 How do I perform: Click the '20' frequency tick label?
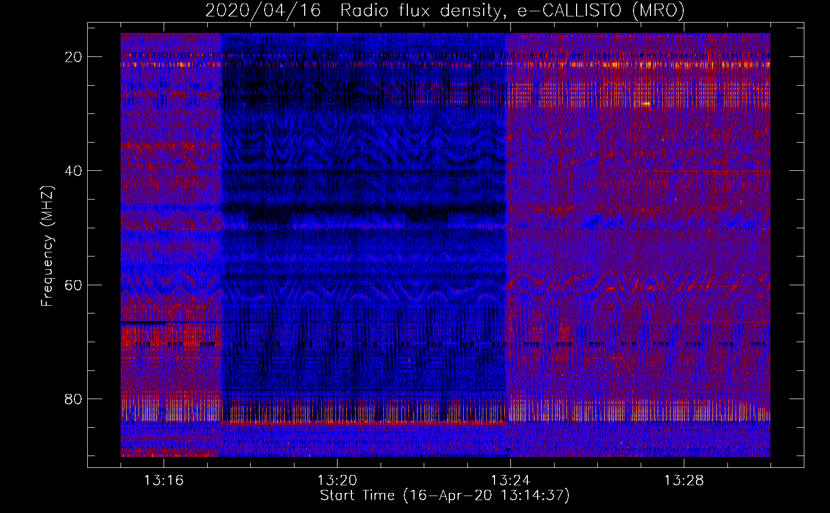click(74, 57)
